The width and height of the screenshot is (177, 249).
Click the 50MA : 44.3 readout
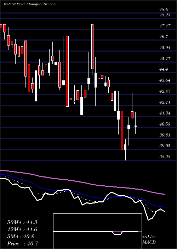22,222
